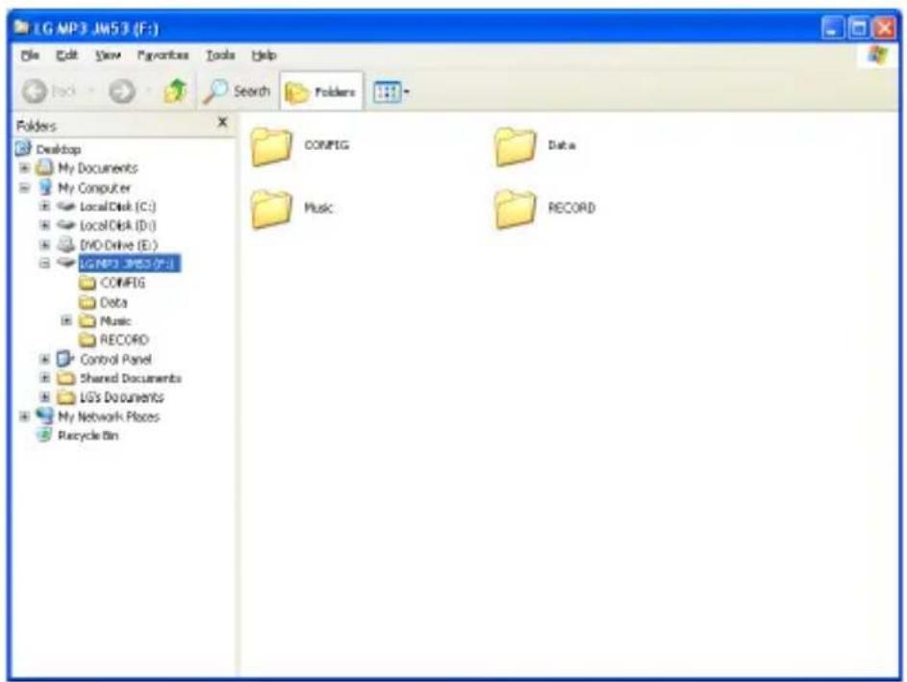Select My Network Places in the tree
907x682 pixels.
(x=109, y=417)
